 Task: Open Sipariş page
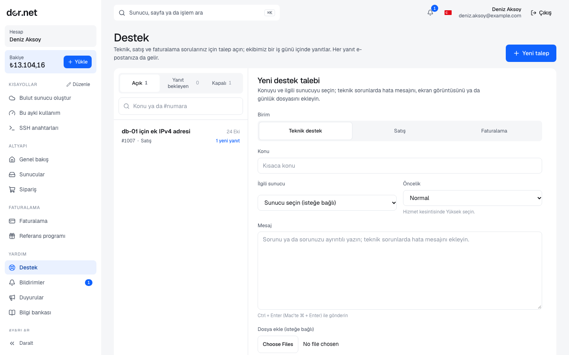click(x=51, y=189)
